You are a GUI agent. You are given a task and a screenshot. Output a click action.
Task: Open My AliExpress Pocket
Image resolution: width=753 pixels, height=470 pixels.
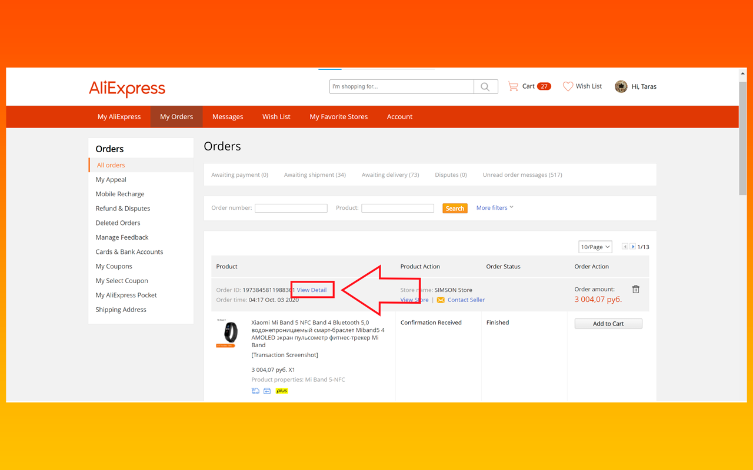pos(126,295)
